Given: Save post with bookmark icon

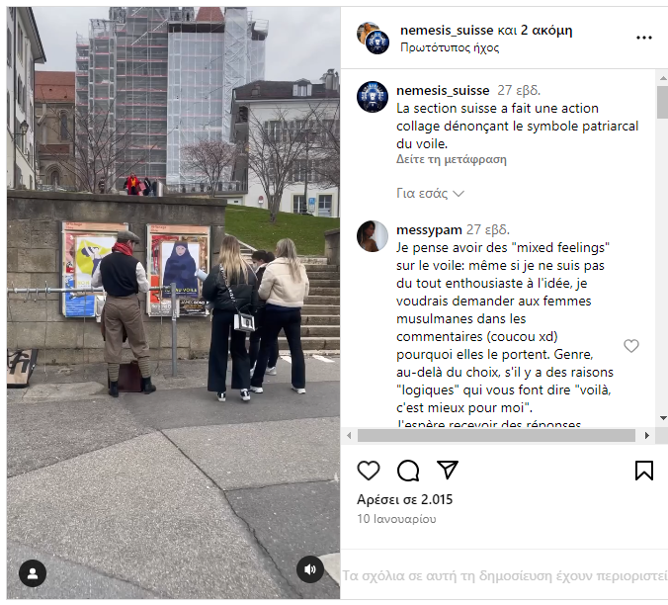Looking at the screenshot, I should [x=643, y=471].
